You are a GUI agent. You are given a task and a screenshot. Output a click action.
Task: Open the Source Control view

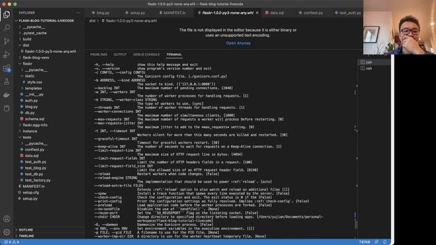(7, 41)
